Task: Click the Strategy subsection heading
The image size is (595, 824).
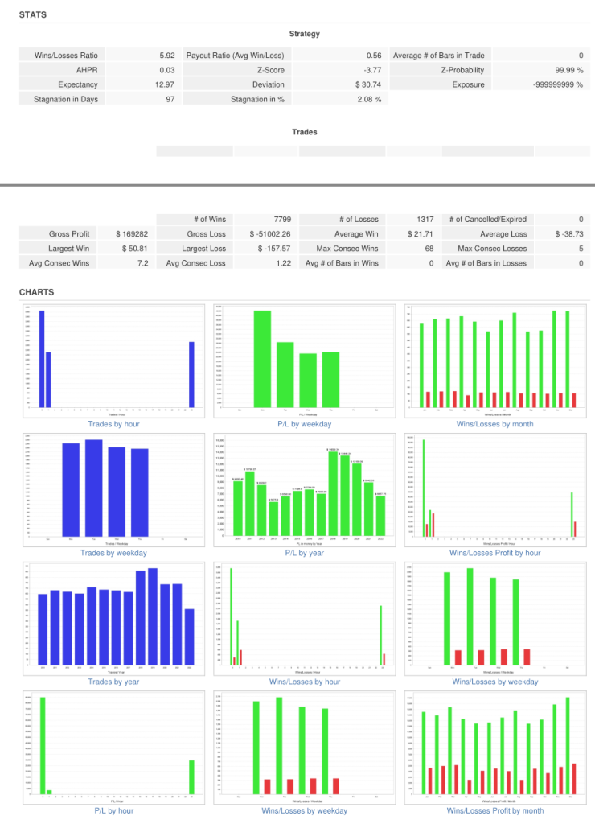Action: coord(305,34)
